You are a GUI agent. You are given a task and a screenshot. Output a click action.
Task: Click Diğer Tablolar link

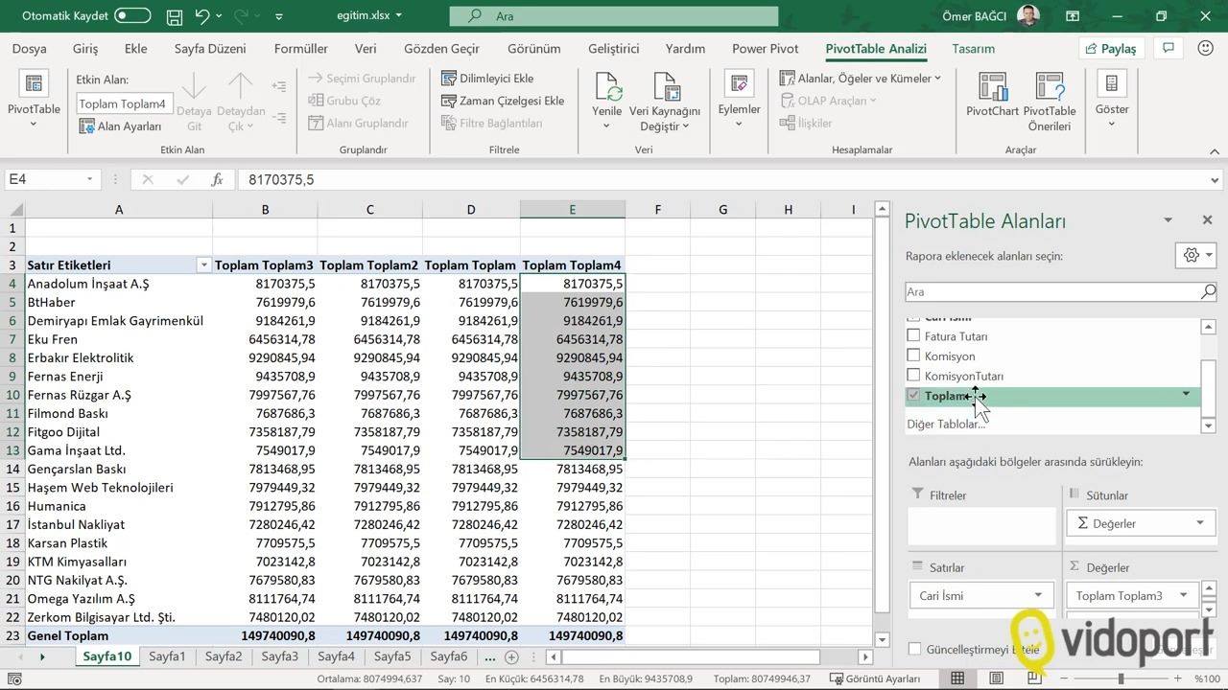946,424
